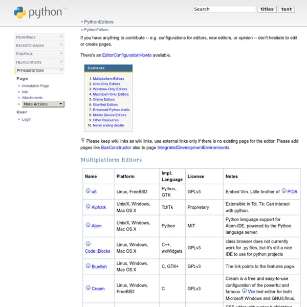Image resolution: width=307 pixels, height=307 pixels.
Task: Open the More Actions dropdown
Action: (x=43, y=104)
